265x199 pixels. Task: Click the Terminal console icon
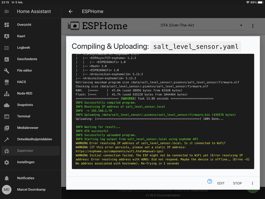[x=7, y=116]
